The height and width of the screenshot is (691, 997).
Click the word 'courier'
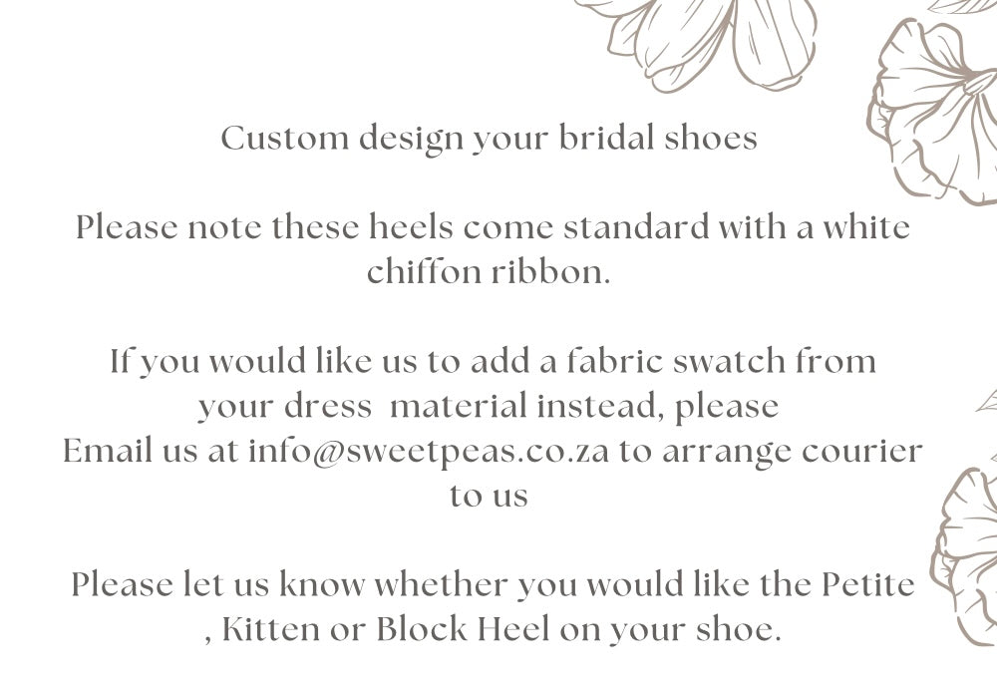point(861,452)
